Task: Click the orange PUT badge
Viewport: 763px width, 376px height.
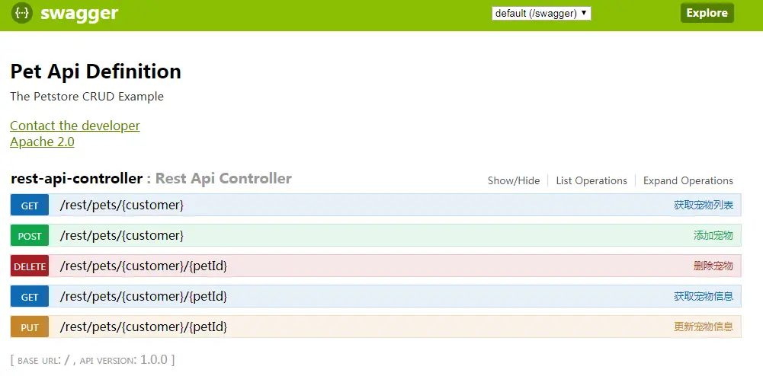Action: point(30,327)
